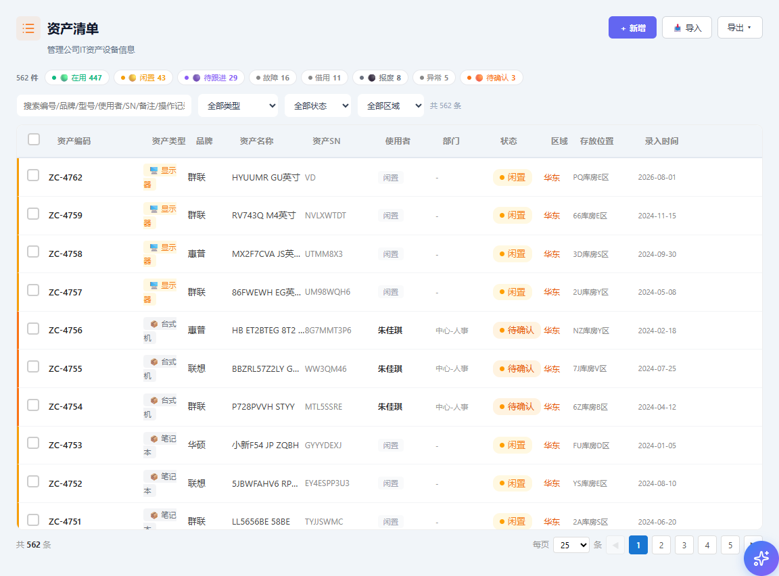This screenshot has width=779, height=576.
Task: Open the 全部区域 filter dropdown
Action: pos(391,105)
